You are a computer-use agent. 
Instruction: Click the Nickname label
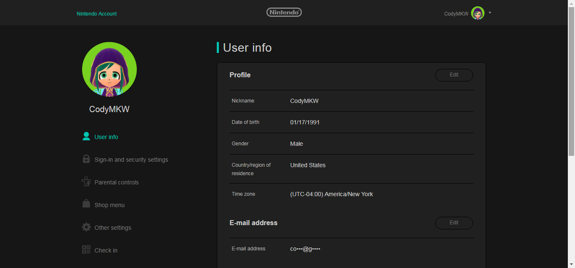[x=243, y=101]
